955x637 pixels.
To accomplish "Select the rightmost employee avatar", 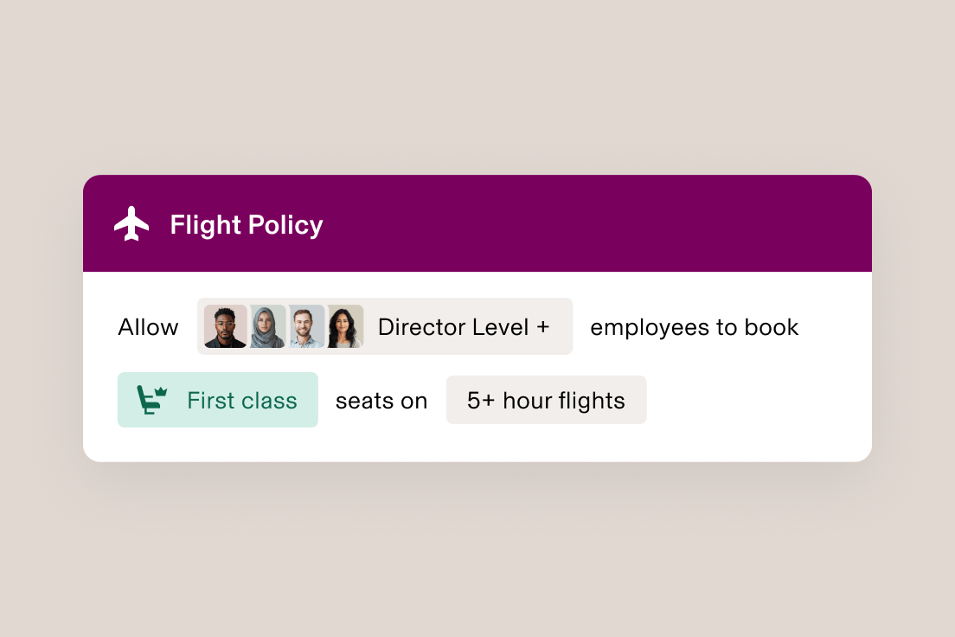I will (x=344, y=326).
